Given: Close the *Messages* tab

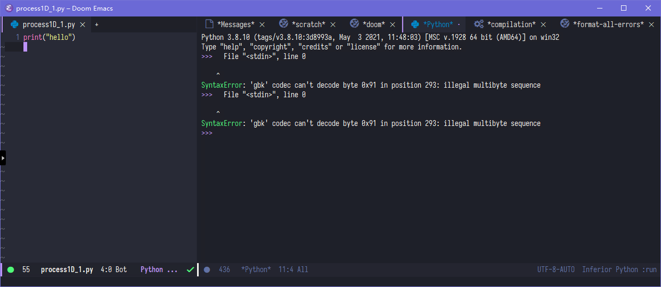Looking at the screenshot, I should click(262, 24).
